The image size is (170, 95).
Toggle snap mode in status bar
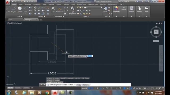pyautogui.click(x=92, y=88)
